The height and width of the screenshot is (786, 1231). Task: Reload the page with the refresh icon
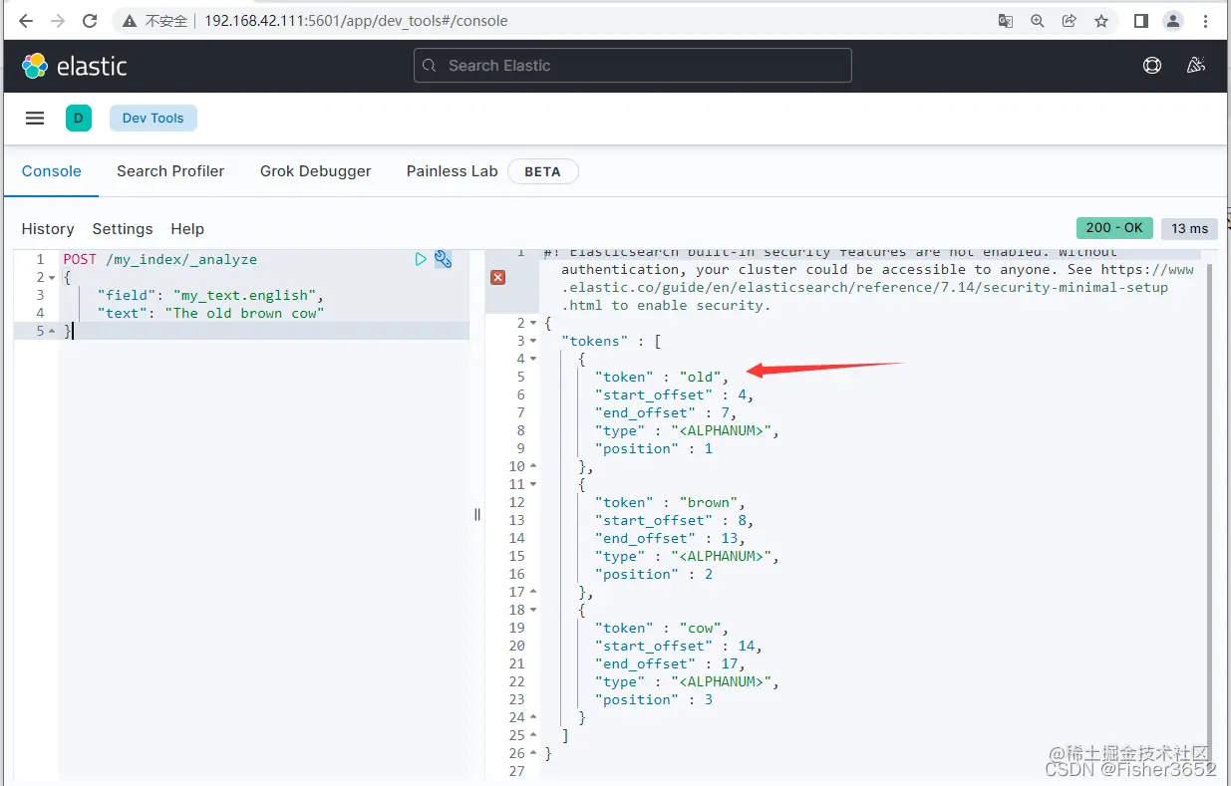(x=90, y=20)
